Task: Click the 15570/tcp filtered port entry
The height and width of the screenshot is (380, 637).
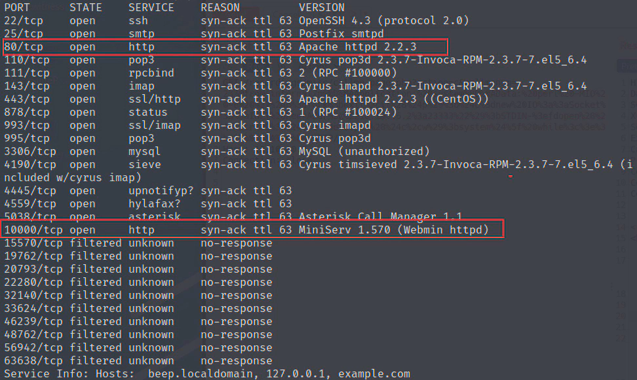Action: point(30,243)
